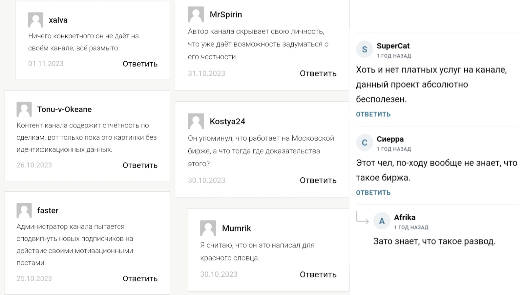Click xalva's gray avatar icon

[x=36, y=20]
